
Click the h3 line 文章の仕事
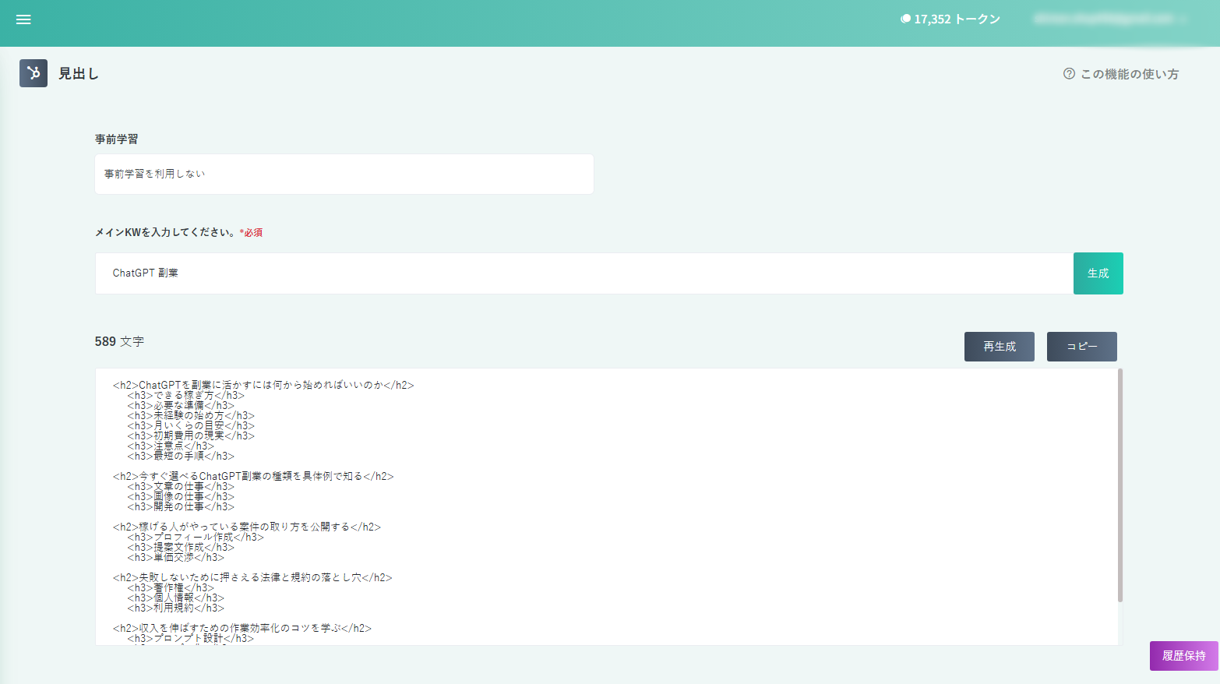click(181, 486)
